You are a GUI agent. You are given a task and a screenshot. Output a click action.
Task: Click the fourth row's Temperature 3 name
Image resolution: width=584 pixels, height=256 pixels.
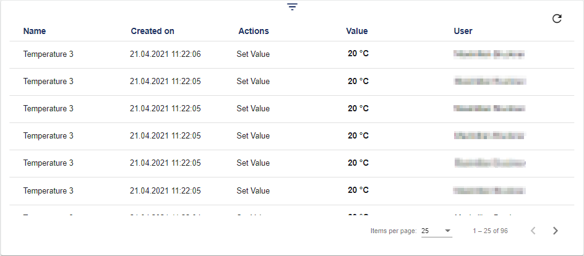48,136
